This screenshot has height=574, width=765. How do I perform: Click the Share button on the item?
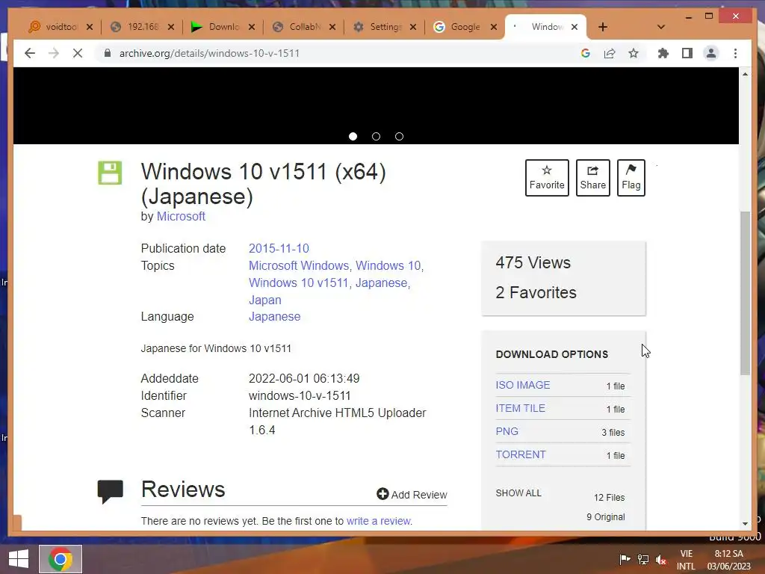point(592,178)
